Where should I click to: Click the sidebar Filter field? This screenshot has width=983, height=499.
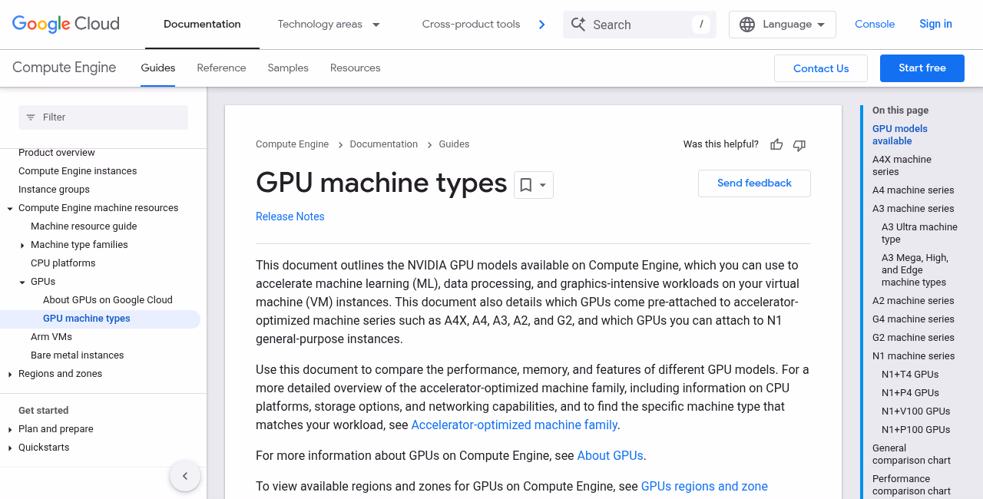pos(103,117)
